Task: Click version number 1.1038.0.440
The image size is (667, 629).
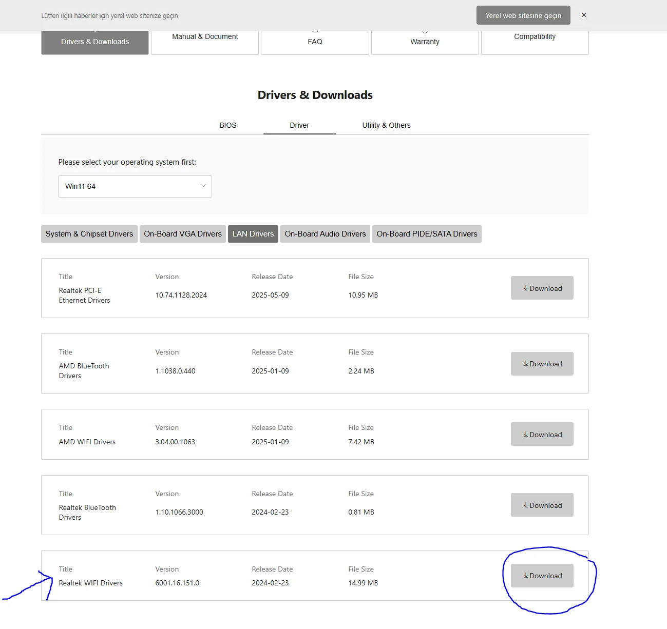Action: (176, 371)
